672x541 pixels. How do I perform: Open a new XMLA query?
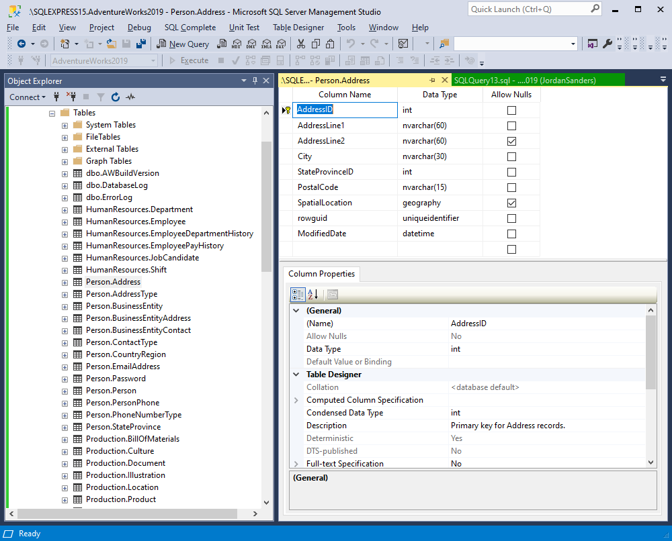tap(267, 44)
